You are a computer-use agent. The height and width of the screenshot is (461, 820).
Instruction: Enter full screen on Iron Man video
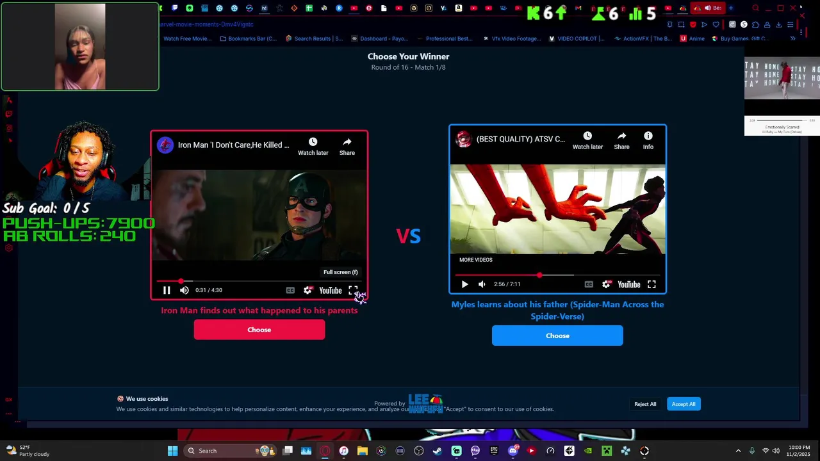[x=353, y=290]
